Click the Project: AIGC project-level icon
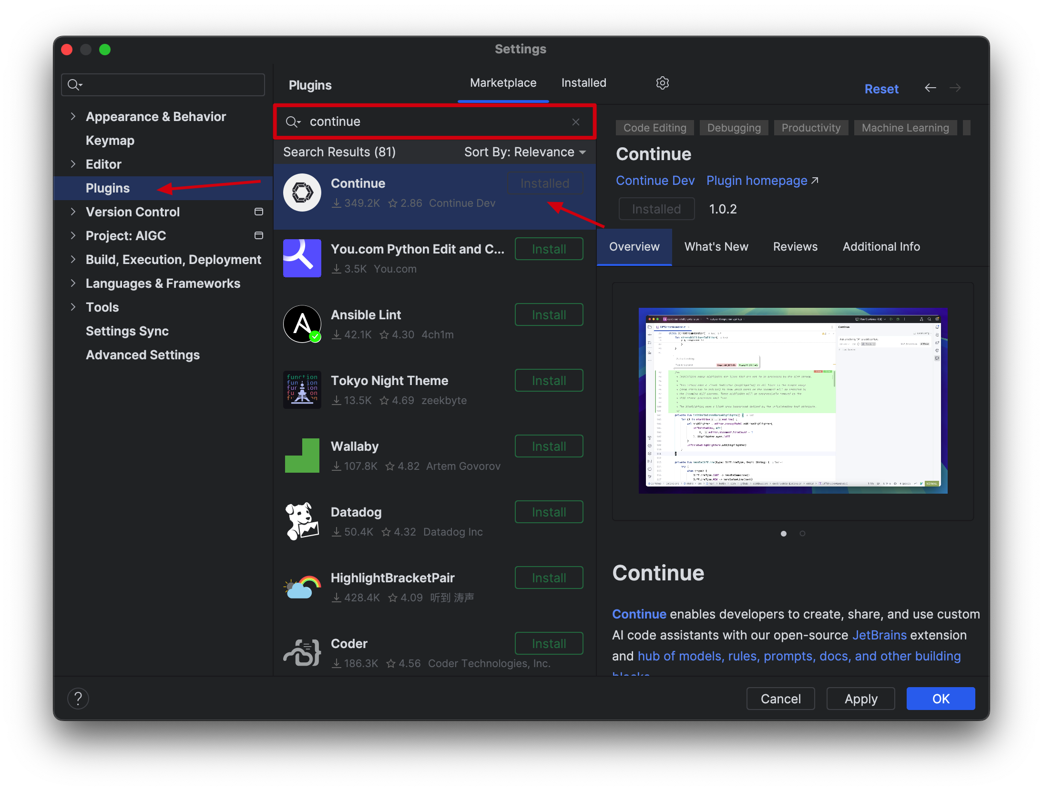The image size is (1043, 791). (259, 235)
